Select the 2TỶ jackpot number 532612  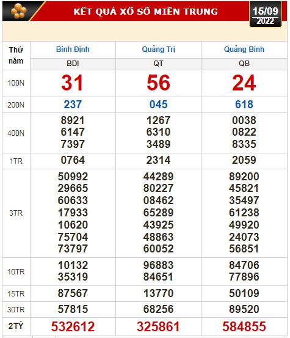(x=73, y=326)
